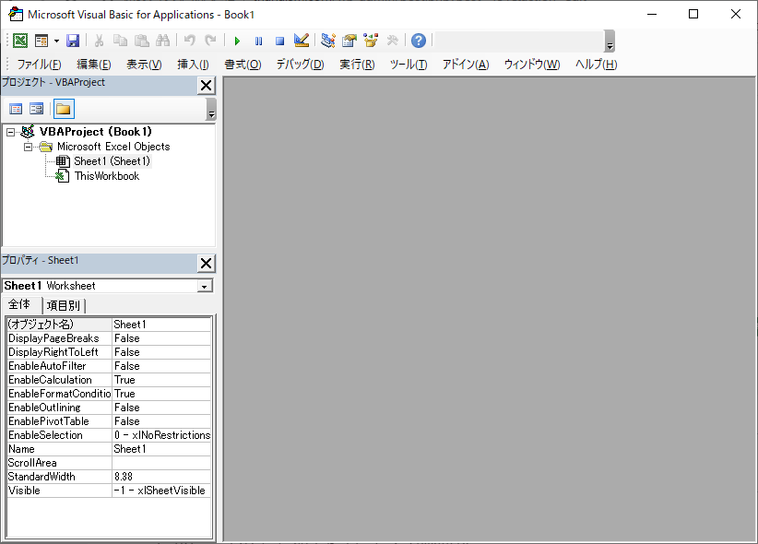Viewport: 758px width, 544px height.
Task: Toggle Folders view in project panel
Action: point(64,109)
